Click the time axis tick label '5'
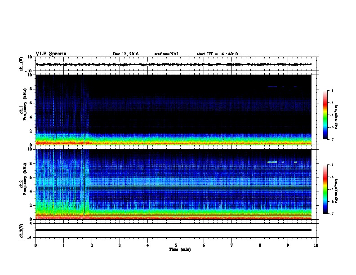356x275 pixels. coord(176,245)
